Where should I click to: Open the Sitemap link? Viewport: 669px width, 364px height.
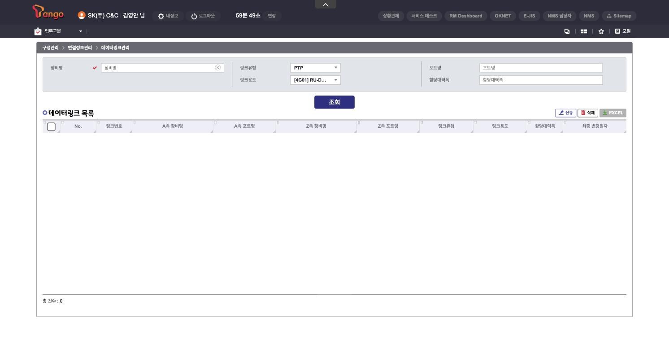[x=619, y=16]
